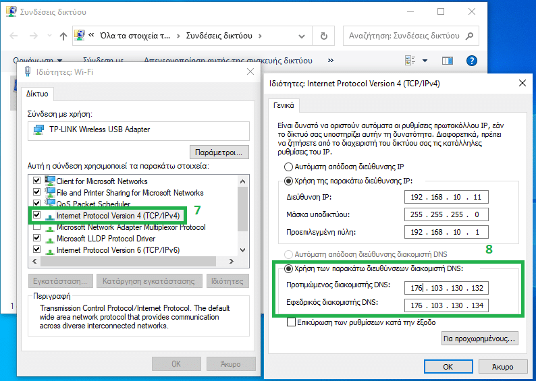The width and height of the screenshot is (536, 381).
Task: Go up one folder level arrow
Action: (x=63, y=36)
